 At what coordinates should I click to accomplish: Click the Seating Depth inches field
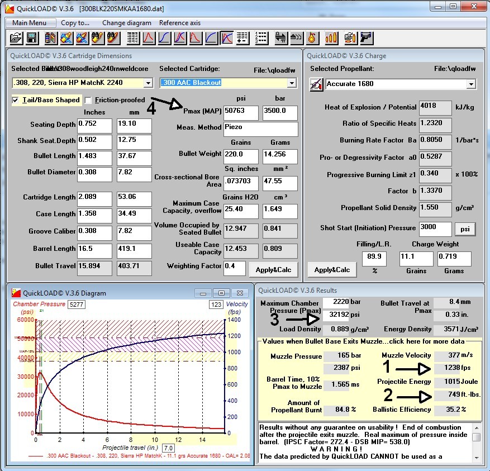click(x=94, y=125)
